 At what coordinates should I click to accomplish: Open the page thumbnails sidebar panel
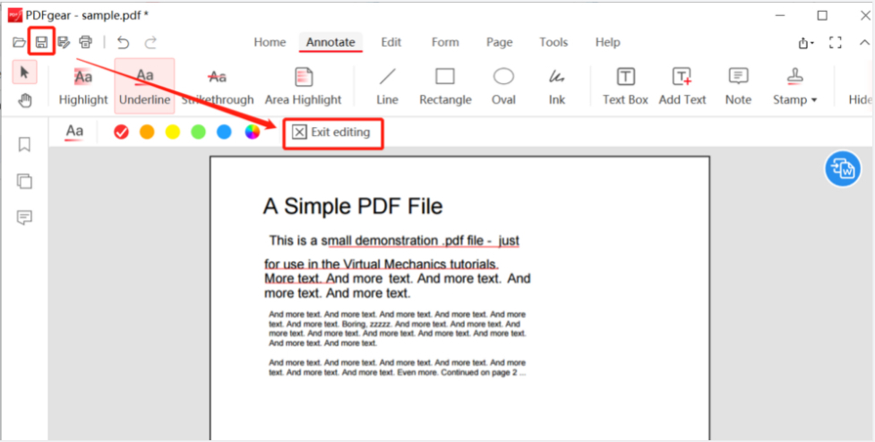(24, 181)
